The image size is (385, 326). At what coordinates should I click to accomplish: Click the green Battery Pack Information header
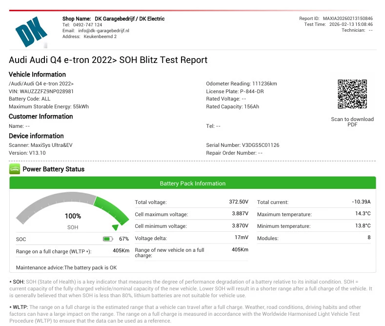[192, 183]
